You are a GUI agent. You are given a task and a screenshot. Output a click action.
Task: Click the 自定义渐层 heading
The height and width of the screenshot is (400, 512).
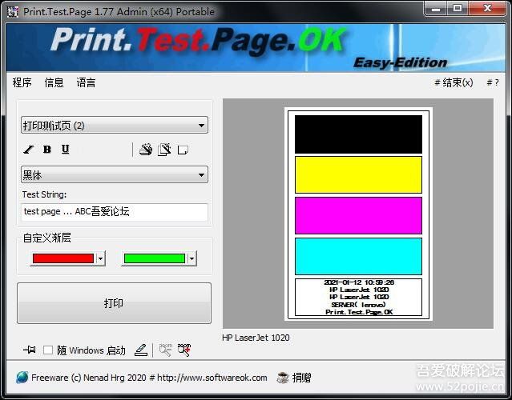(47, 238)
